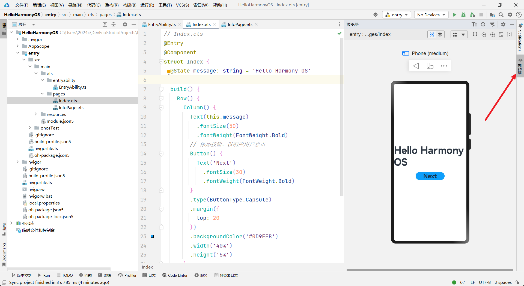
Task: Open preview device more options dots
Action: point(444,66)
